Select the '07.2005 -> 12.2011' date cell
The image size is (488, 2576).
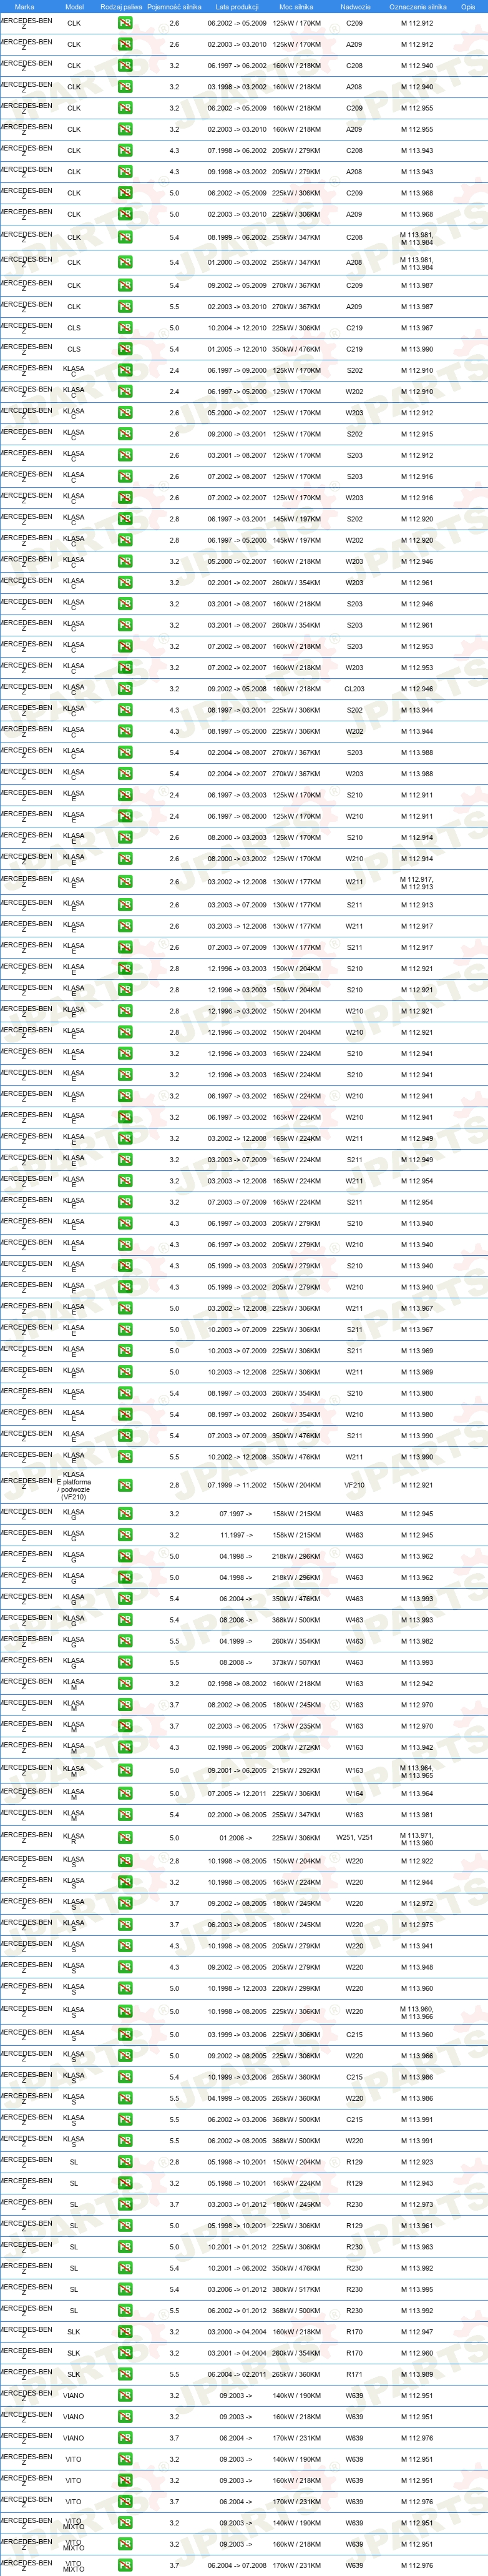(x=237, y=1794)
